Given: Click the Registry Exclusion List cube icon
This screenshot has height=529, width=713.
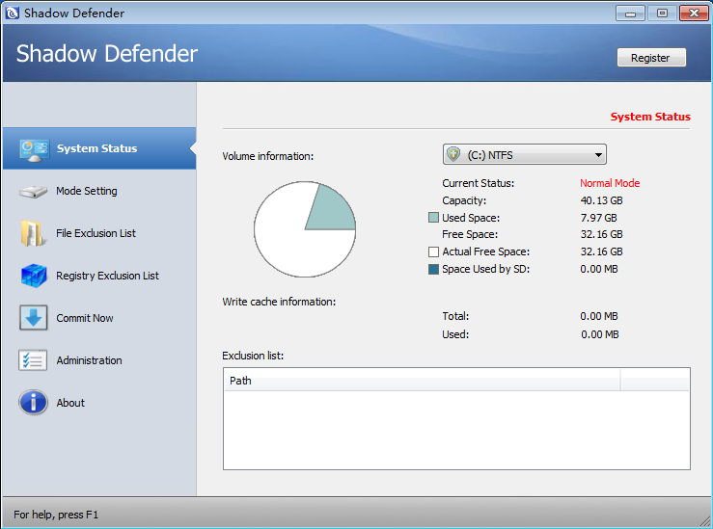Looking at the screenshot, I should (33, 276).
